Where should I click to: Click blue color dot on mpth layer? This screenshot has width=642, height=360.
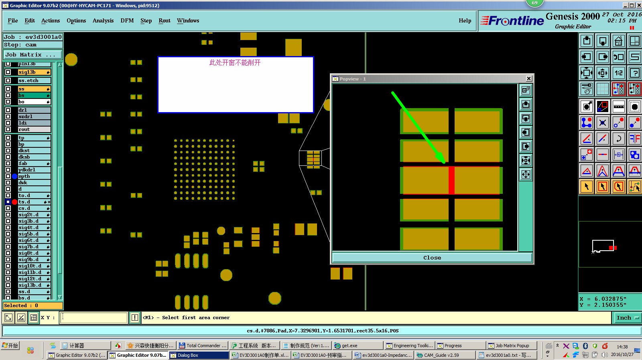(x=15, y=176)
